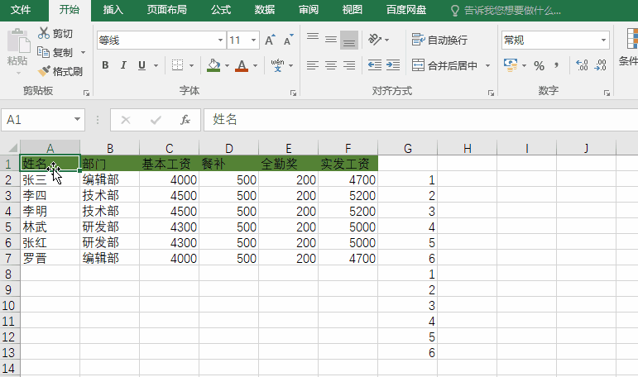
Task: Click the accounting number format icon
Action: pyautogui.click(x=511, y=65)
